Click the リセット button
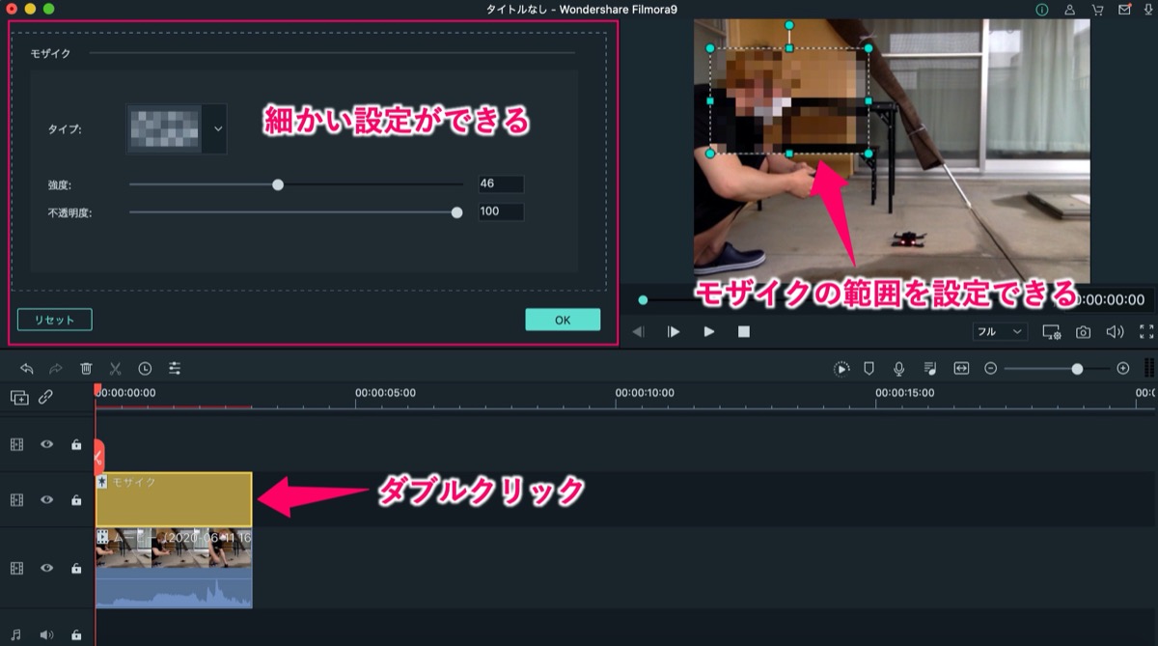Screen dimensions: 1158x646 54,320
